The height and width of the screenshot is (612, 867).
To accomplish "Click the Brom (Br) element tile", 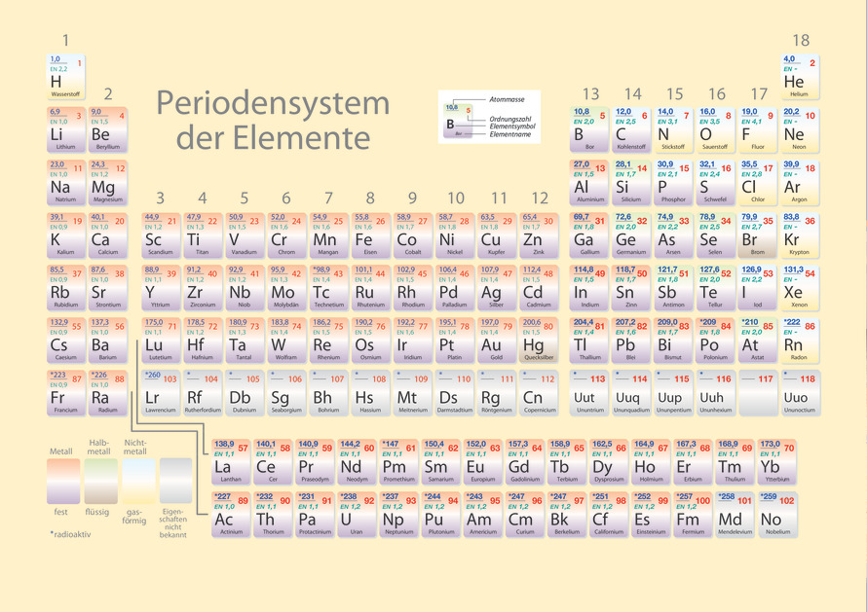I will tap(757, 235).
